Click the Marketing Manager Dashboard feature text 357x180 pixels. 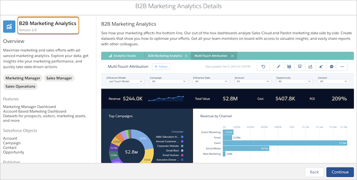(x=29, y=107)
